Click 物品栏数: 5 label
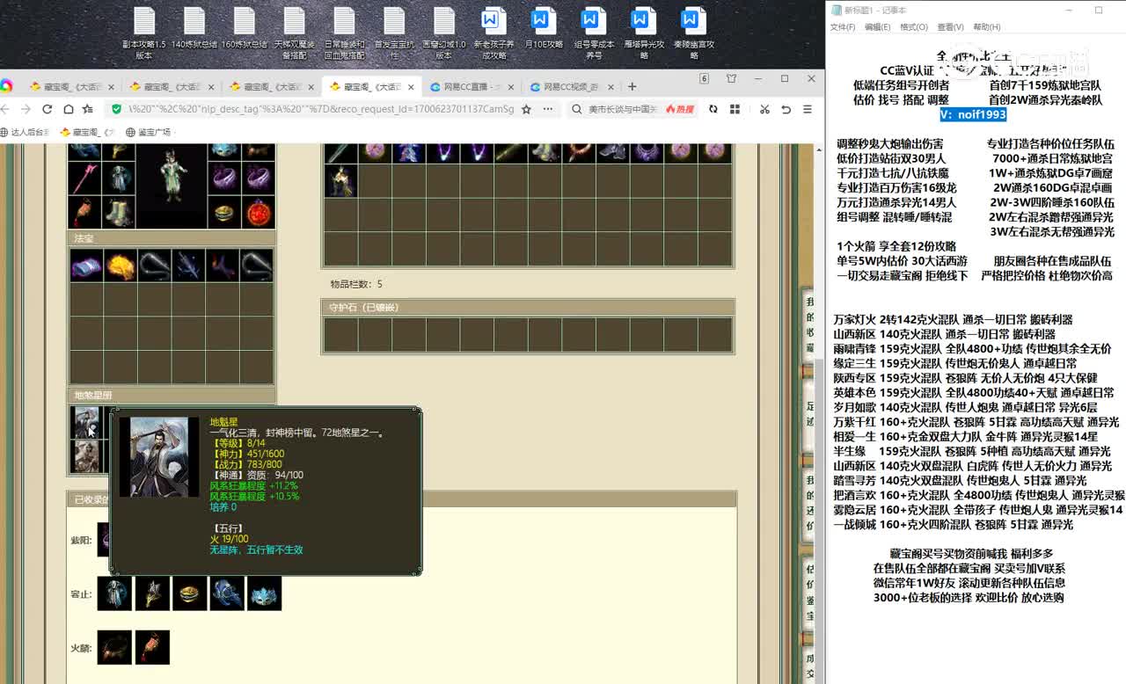Viewport: 1126px width, 684px height. coord(356,284)
